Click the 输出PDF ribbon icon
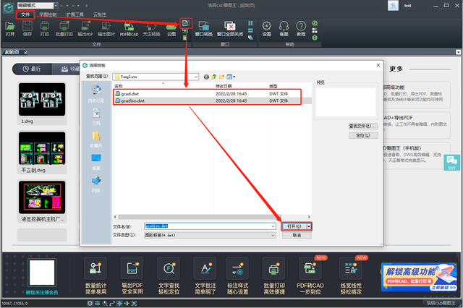Screen dimensions: 463x308 [x=85, y=29]
